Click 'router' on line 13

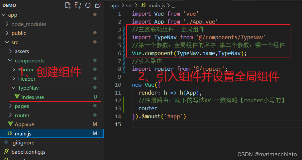pyautogui.click(x=148, y=109)
